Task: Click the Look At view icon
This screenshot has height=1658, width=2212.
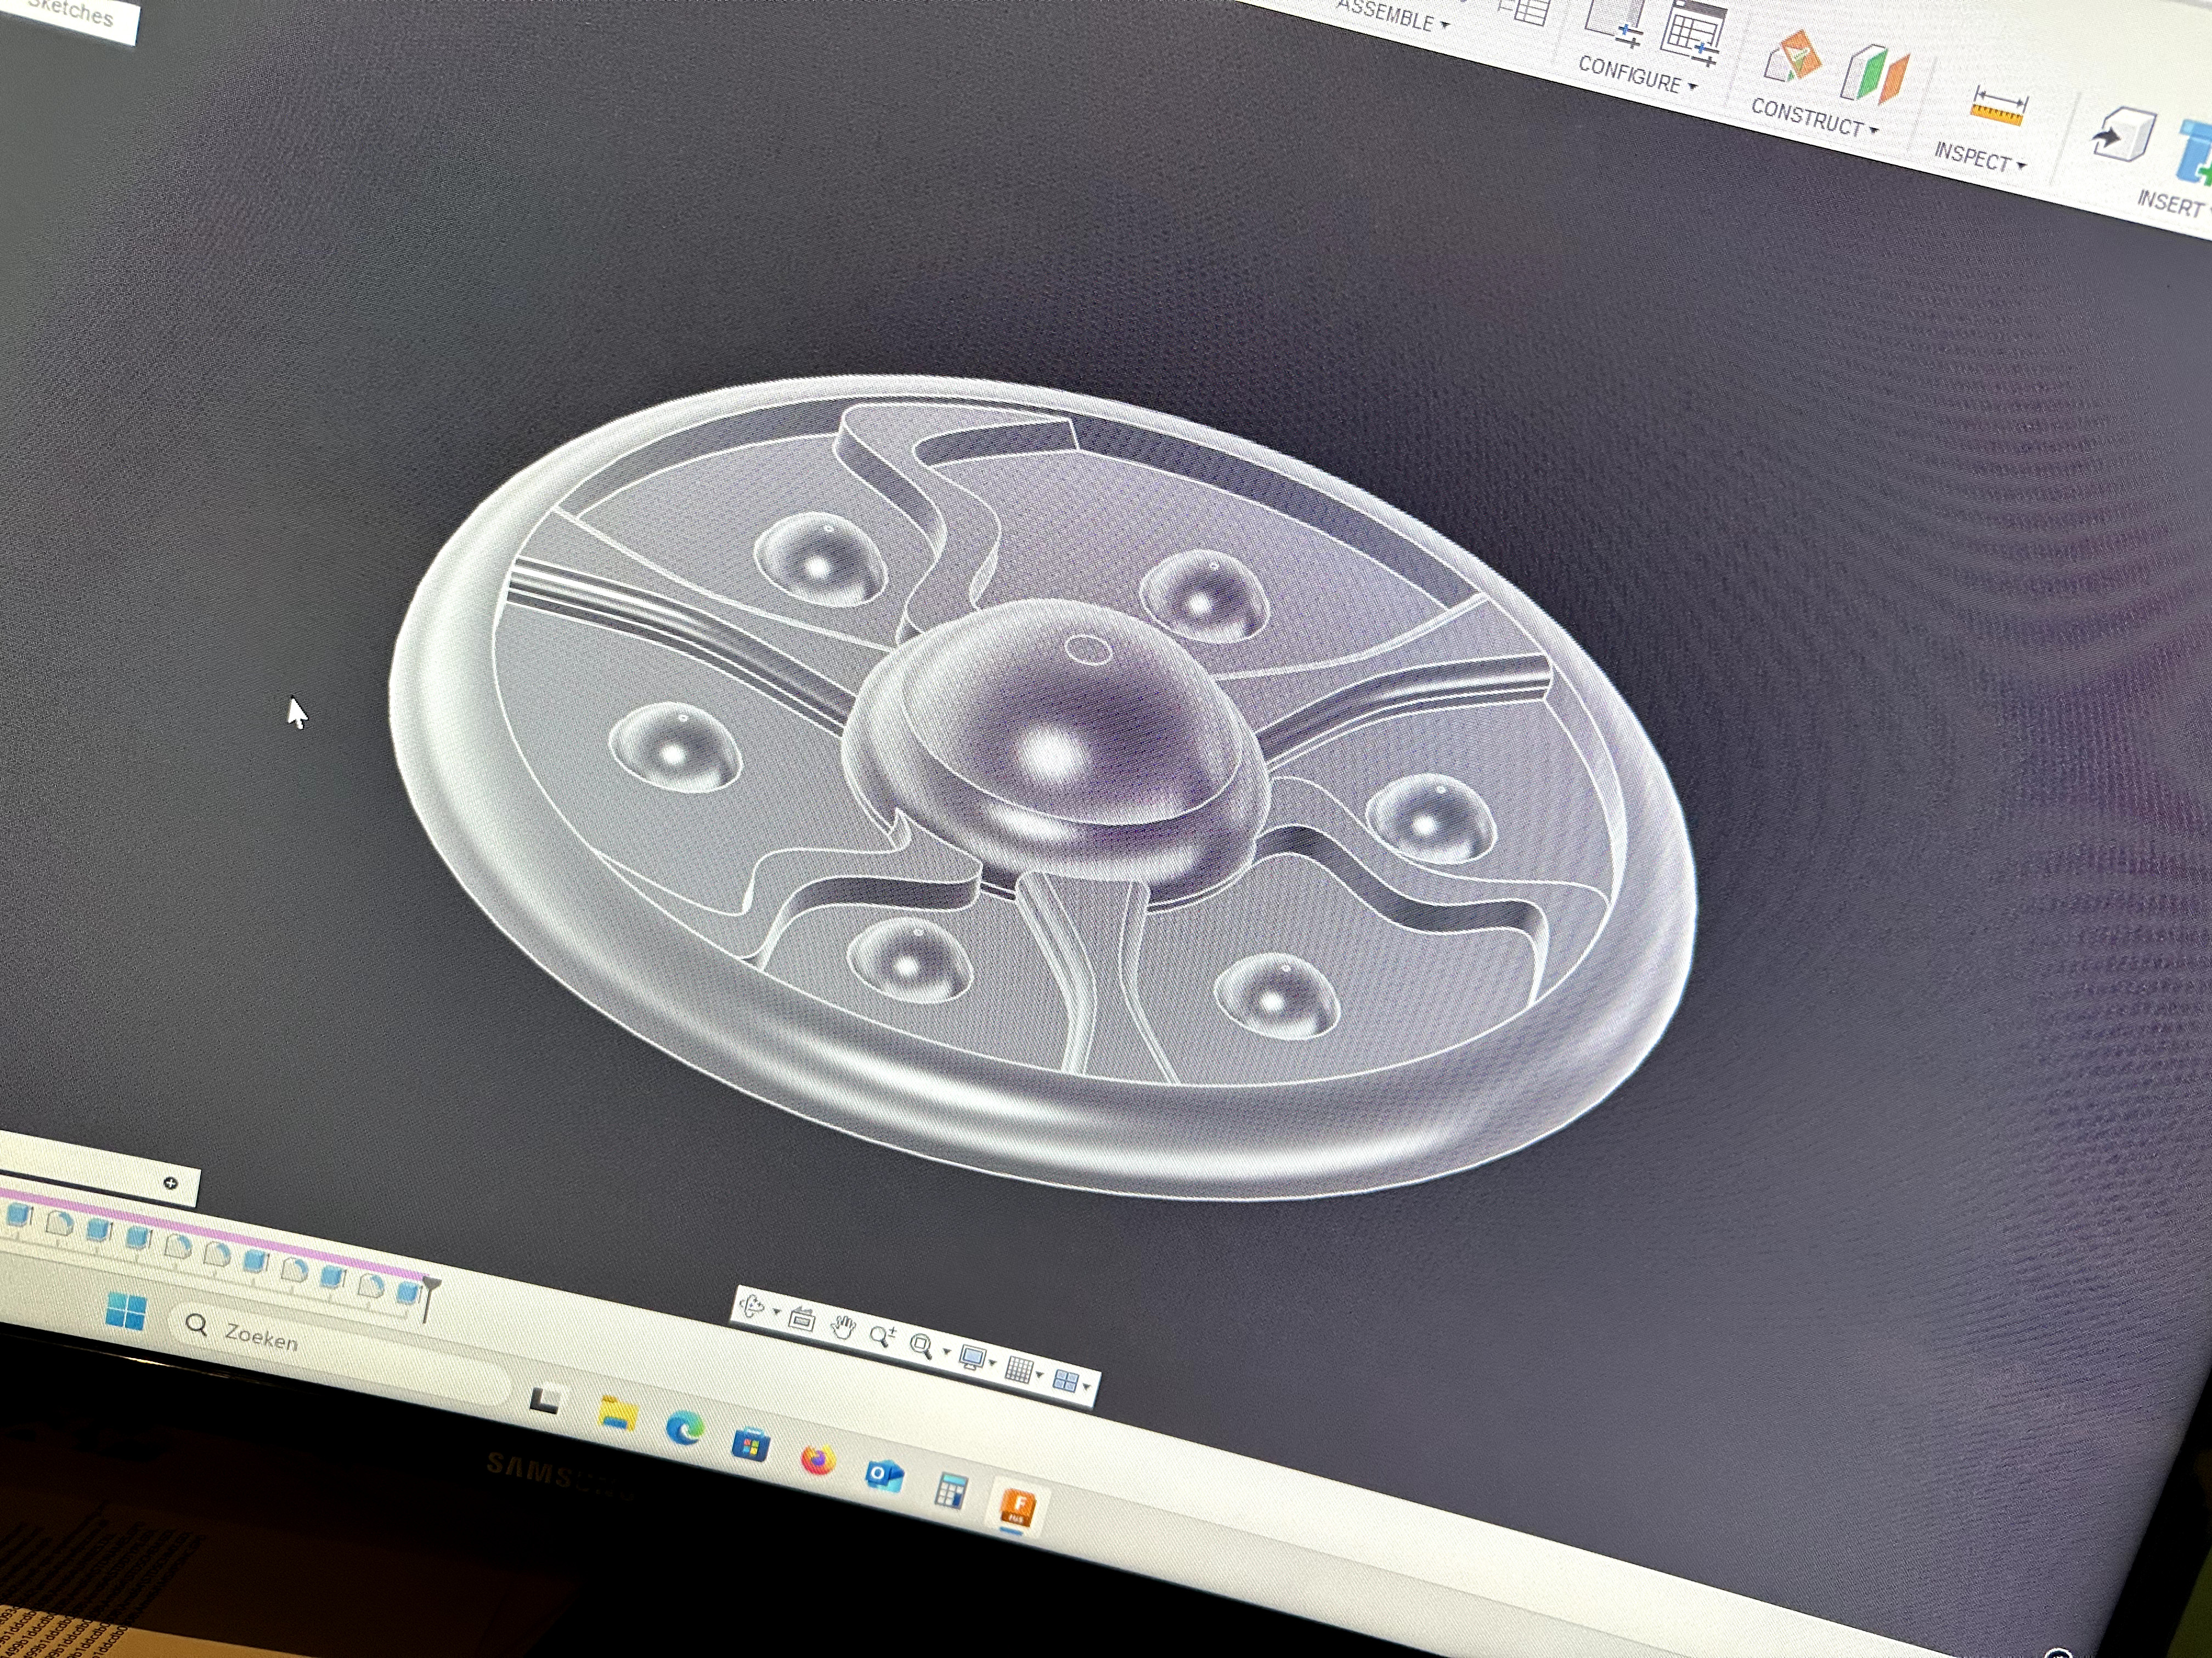Action: point(801,1319)
